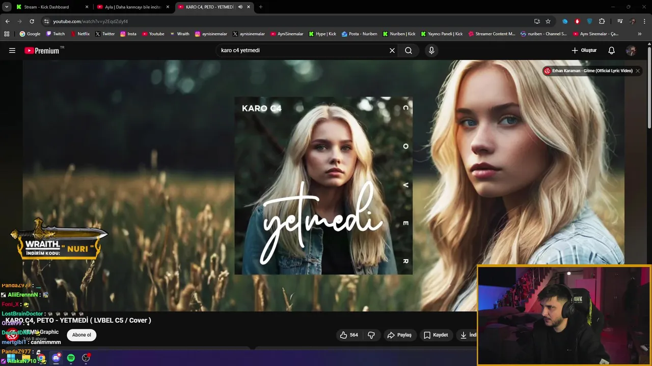
Task: Open Chrome from the taskbar
Action: [x=41, y=358]
